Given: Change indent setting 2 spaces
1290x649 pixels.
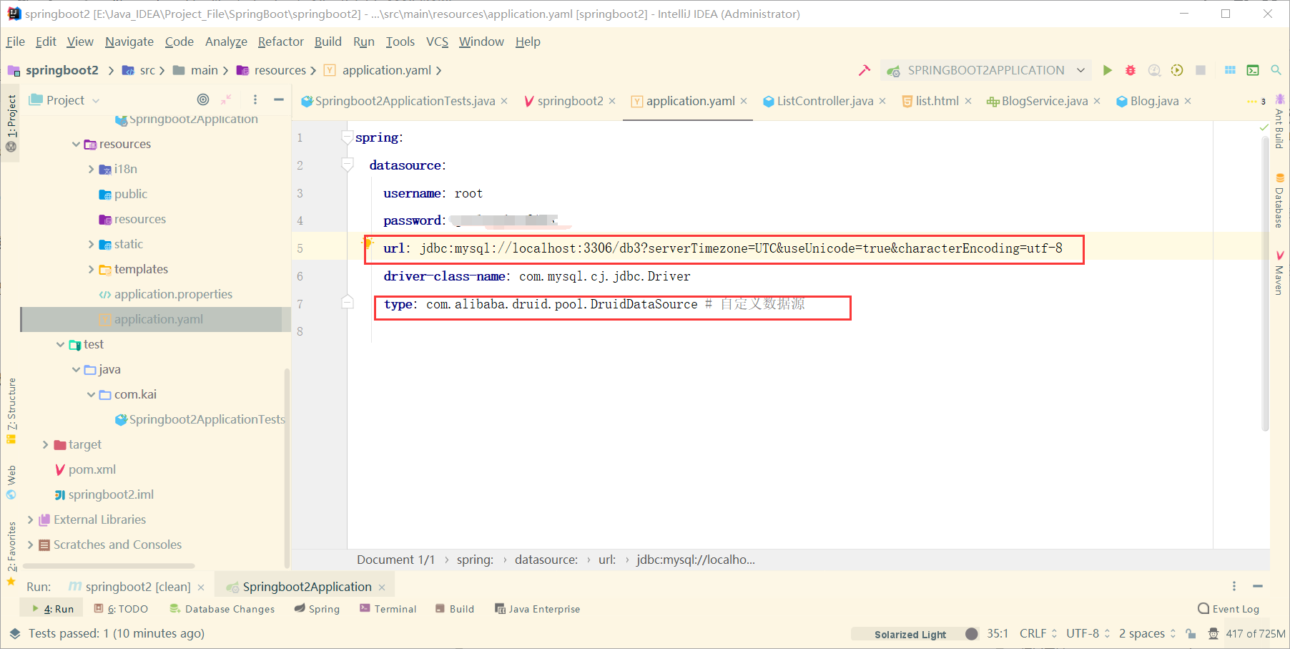Looking at the screenshot, I should 1147,633.
